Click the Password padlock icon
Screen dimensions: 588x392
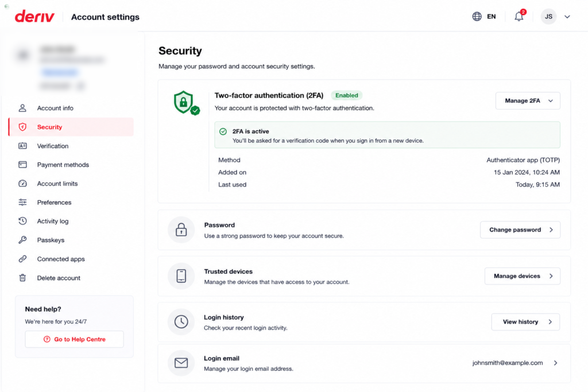pyautogui.click(x=181, y=230)
